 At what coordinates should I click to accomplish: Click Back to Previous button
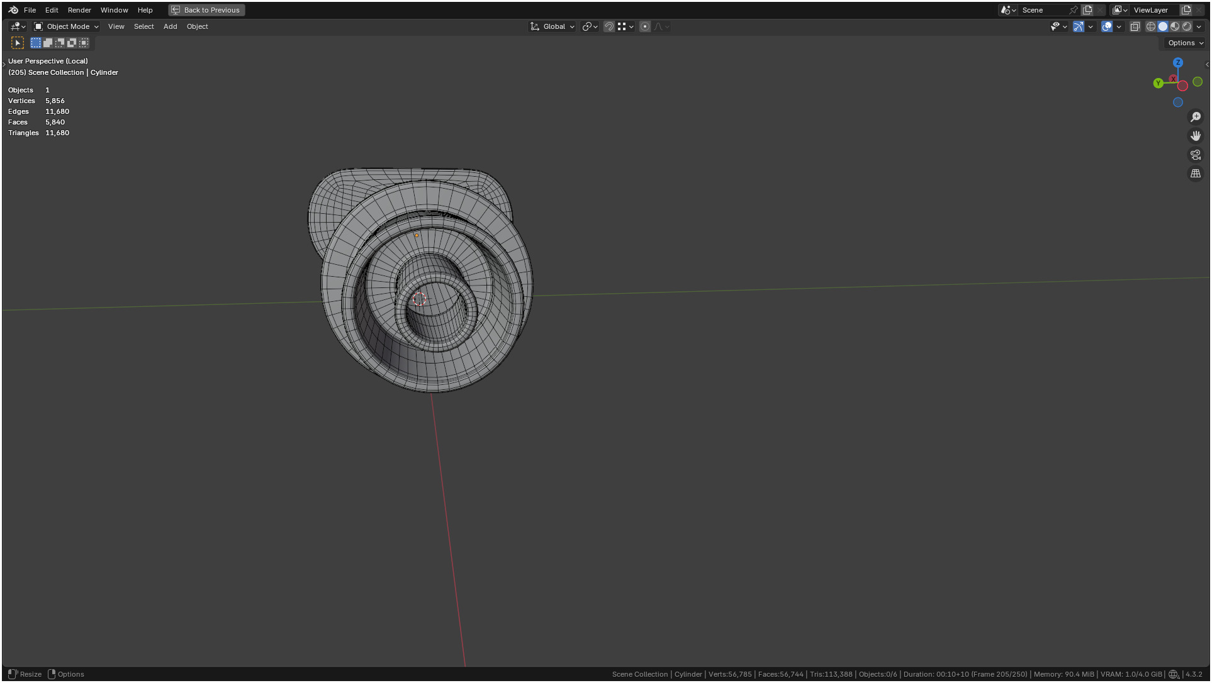pos(206,10)
